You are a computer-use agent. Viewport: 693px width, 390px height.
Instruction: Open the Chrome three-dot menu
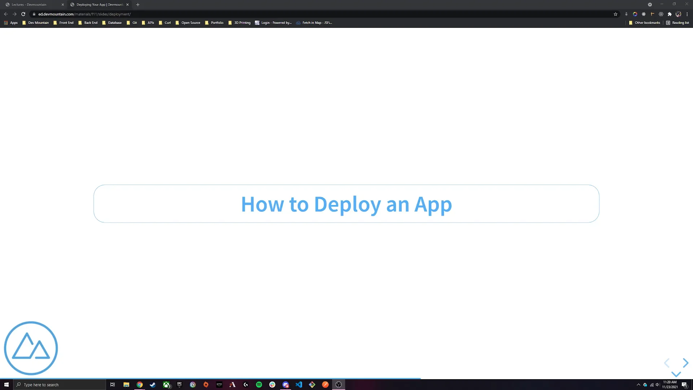point(687,14)
